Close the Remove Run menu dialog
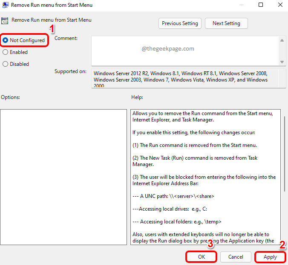The image size is (288, 265). [x=279, y=5]
